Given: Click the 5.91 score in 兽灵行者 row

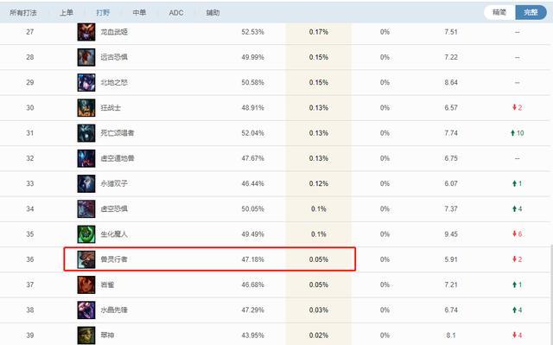Looking at the screenshot, I should (451, 259).
